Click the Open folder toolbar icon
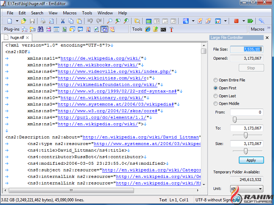The height and width of the screenshot is (205, 274). [x=23, y=21]
